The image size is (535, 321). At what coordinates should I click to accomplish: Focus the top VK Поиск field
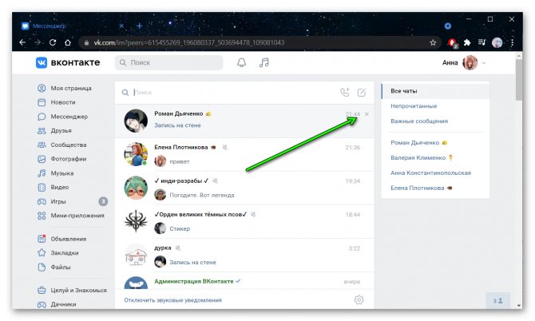coord(169,63)
